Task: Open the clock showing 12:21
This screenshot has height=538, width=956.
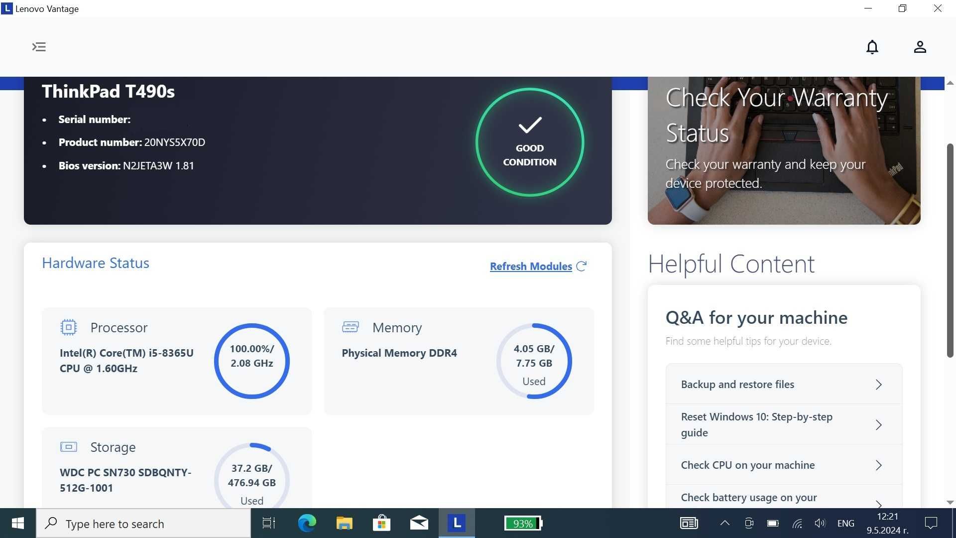Action: 888,523
